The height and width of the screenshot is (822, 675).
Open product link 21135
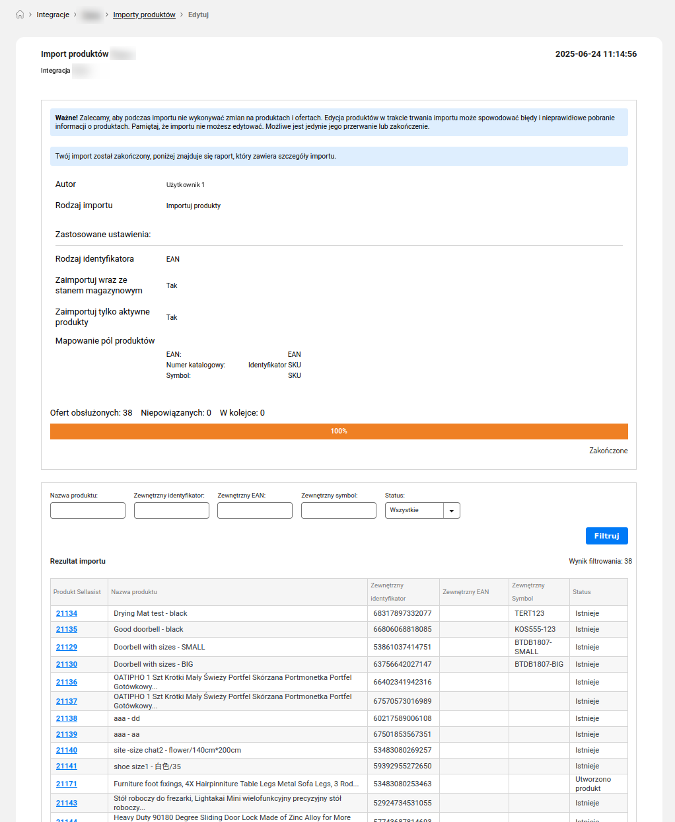click(x=67, y=629)
